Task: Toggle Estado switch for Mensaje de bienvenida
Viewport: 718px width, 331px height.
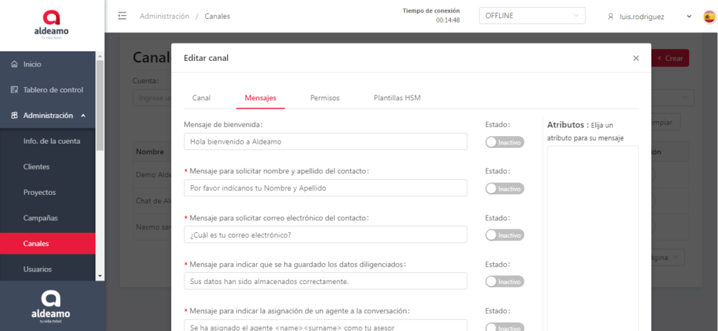Action: [x=504, y=142]
